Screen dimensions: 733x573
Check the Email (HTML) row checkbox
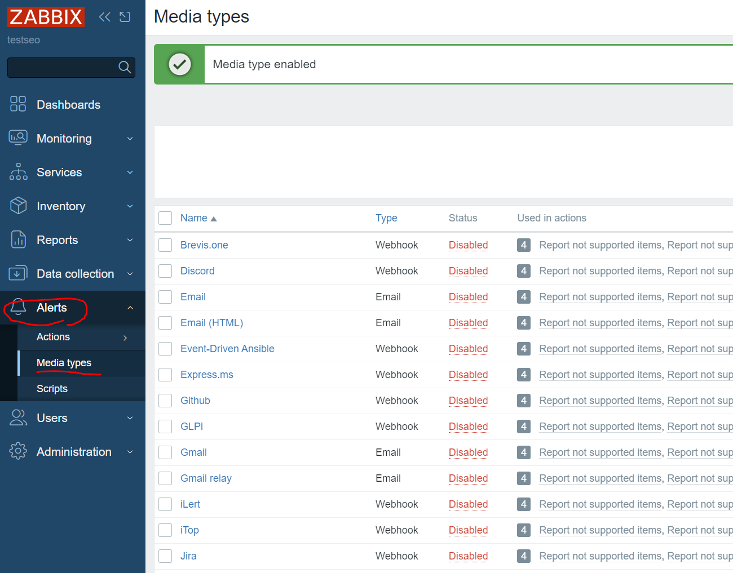(x=165, y=323)
